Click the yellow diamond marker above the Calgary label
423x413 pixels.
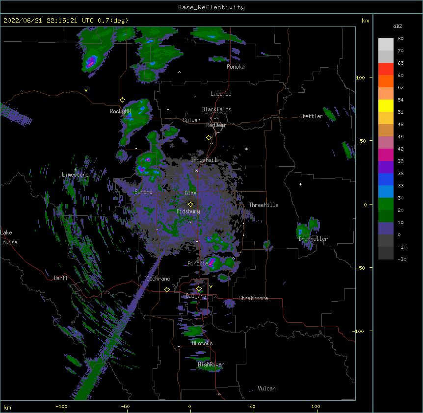coord(199,289)
